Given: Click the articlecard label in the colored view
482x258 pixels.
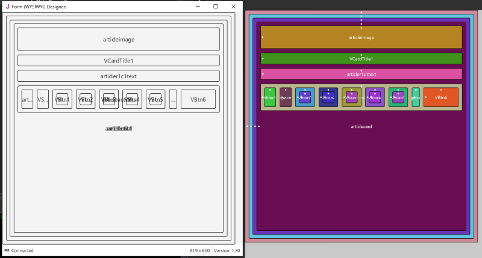Looking at the screenshot, I should [x=361, y=126].
